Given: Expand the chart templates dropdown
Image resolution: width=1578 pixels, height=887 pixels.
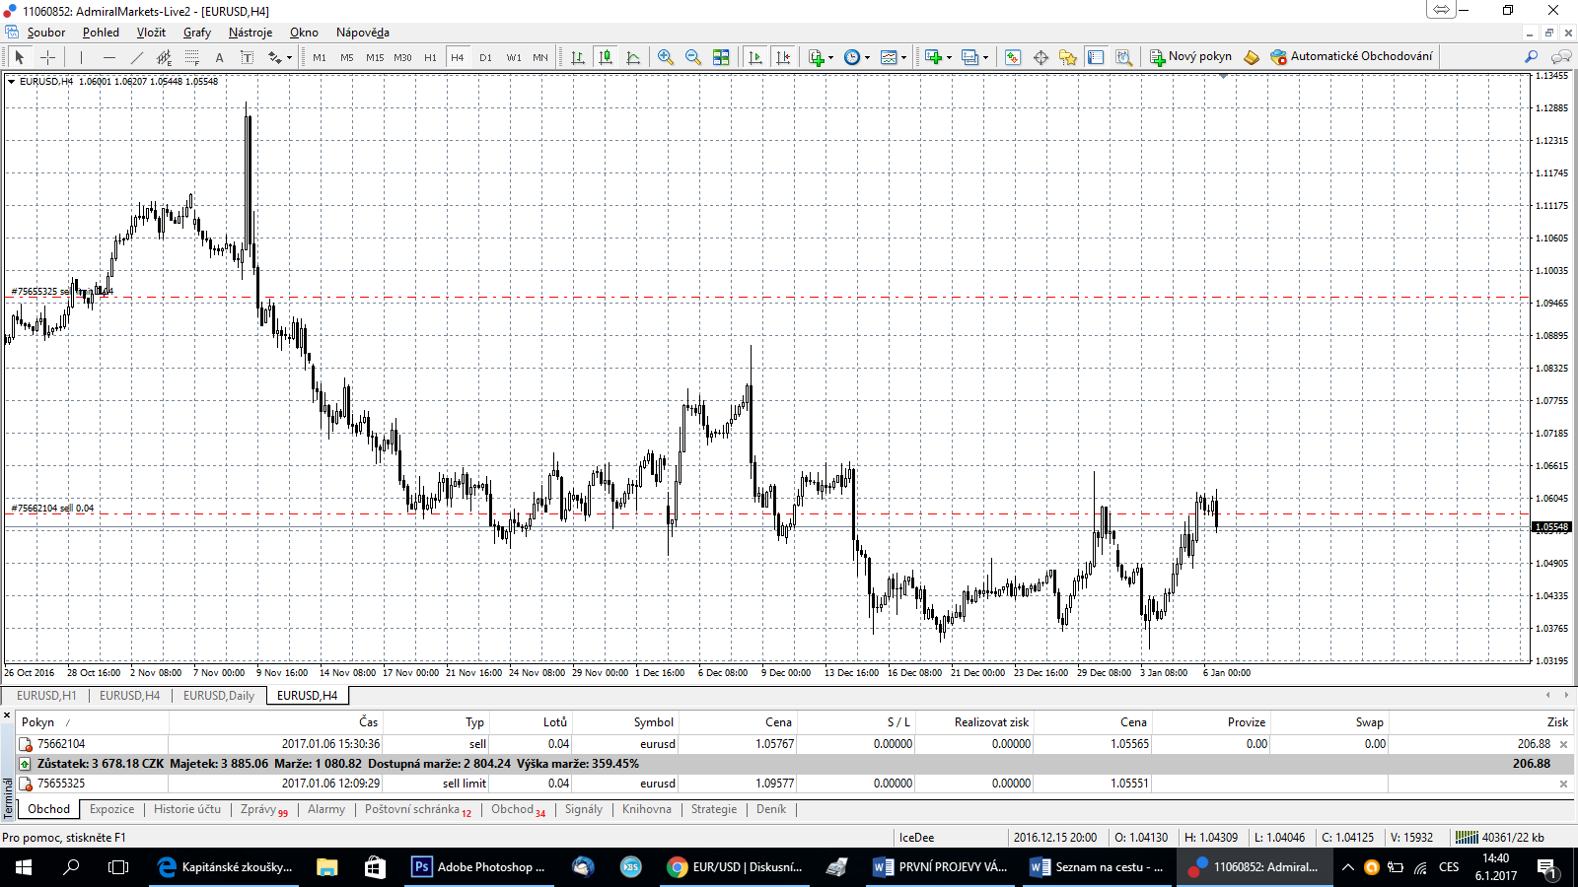Looking at the screenshot, I should pyautogui.click(x=895, y=57).
